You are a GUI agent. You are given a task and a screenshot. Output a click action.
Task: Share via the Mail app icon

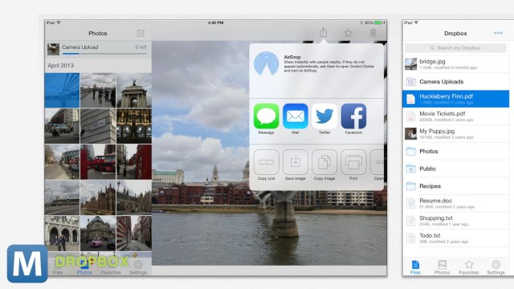coord(296,116)
